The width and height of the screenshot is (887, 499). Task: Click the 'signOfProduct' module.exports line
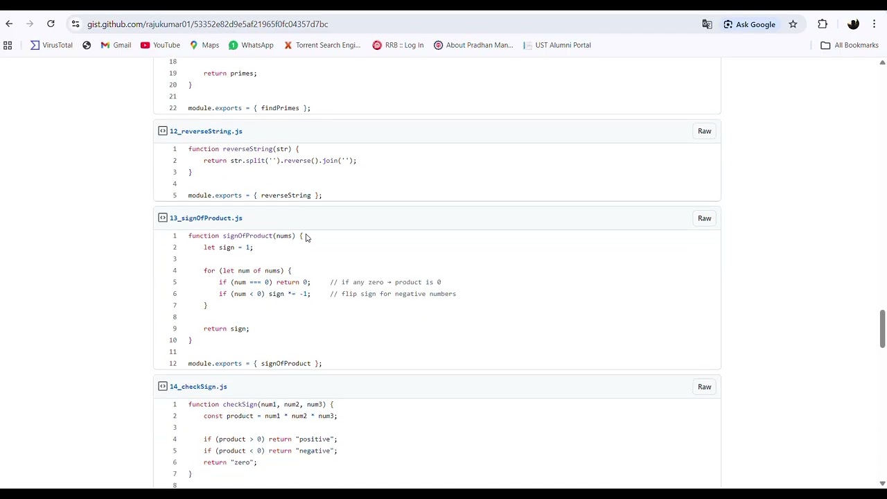pyautogui.click(x=255, y=364)
